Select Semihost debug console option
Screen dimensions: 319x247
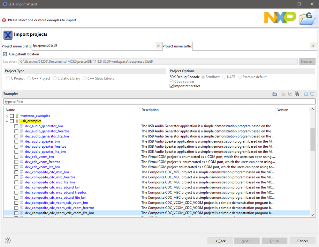coord(203,77)
